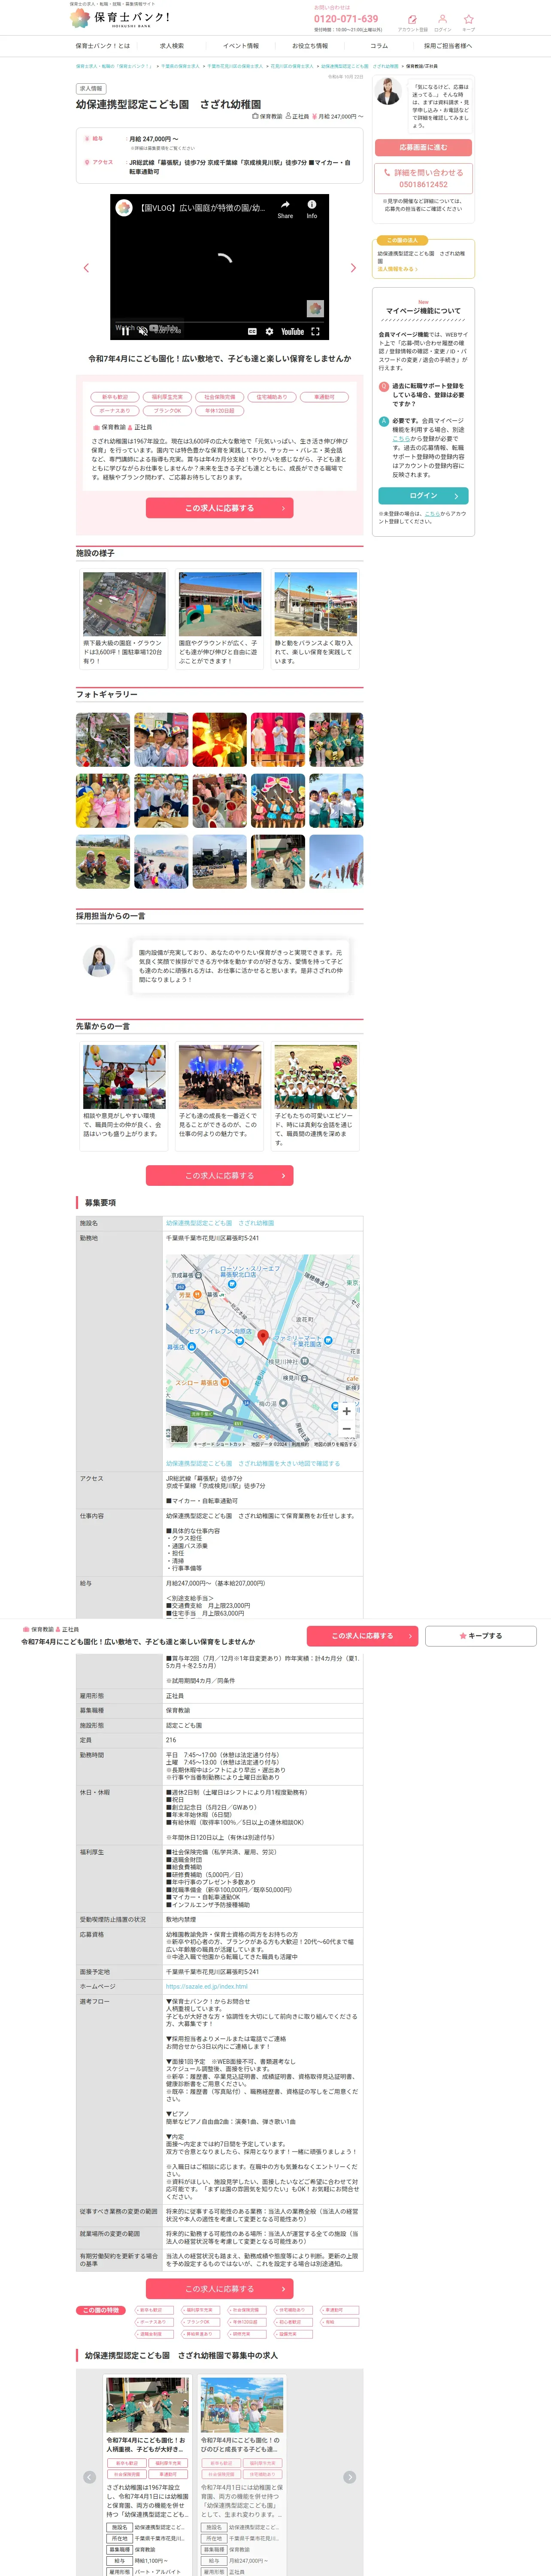Switch the map to satellite view thumbnail
This screenshot has width=551, height=2576.
tap(179, 1434)
